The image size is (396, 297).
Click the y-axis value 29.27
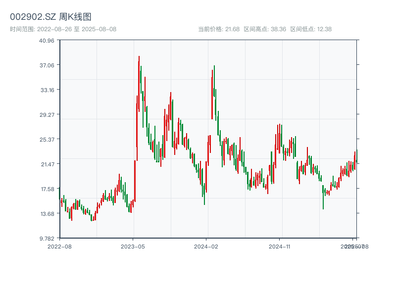pyautogui.click(x=47, y=115)
